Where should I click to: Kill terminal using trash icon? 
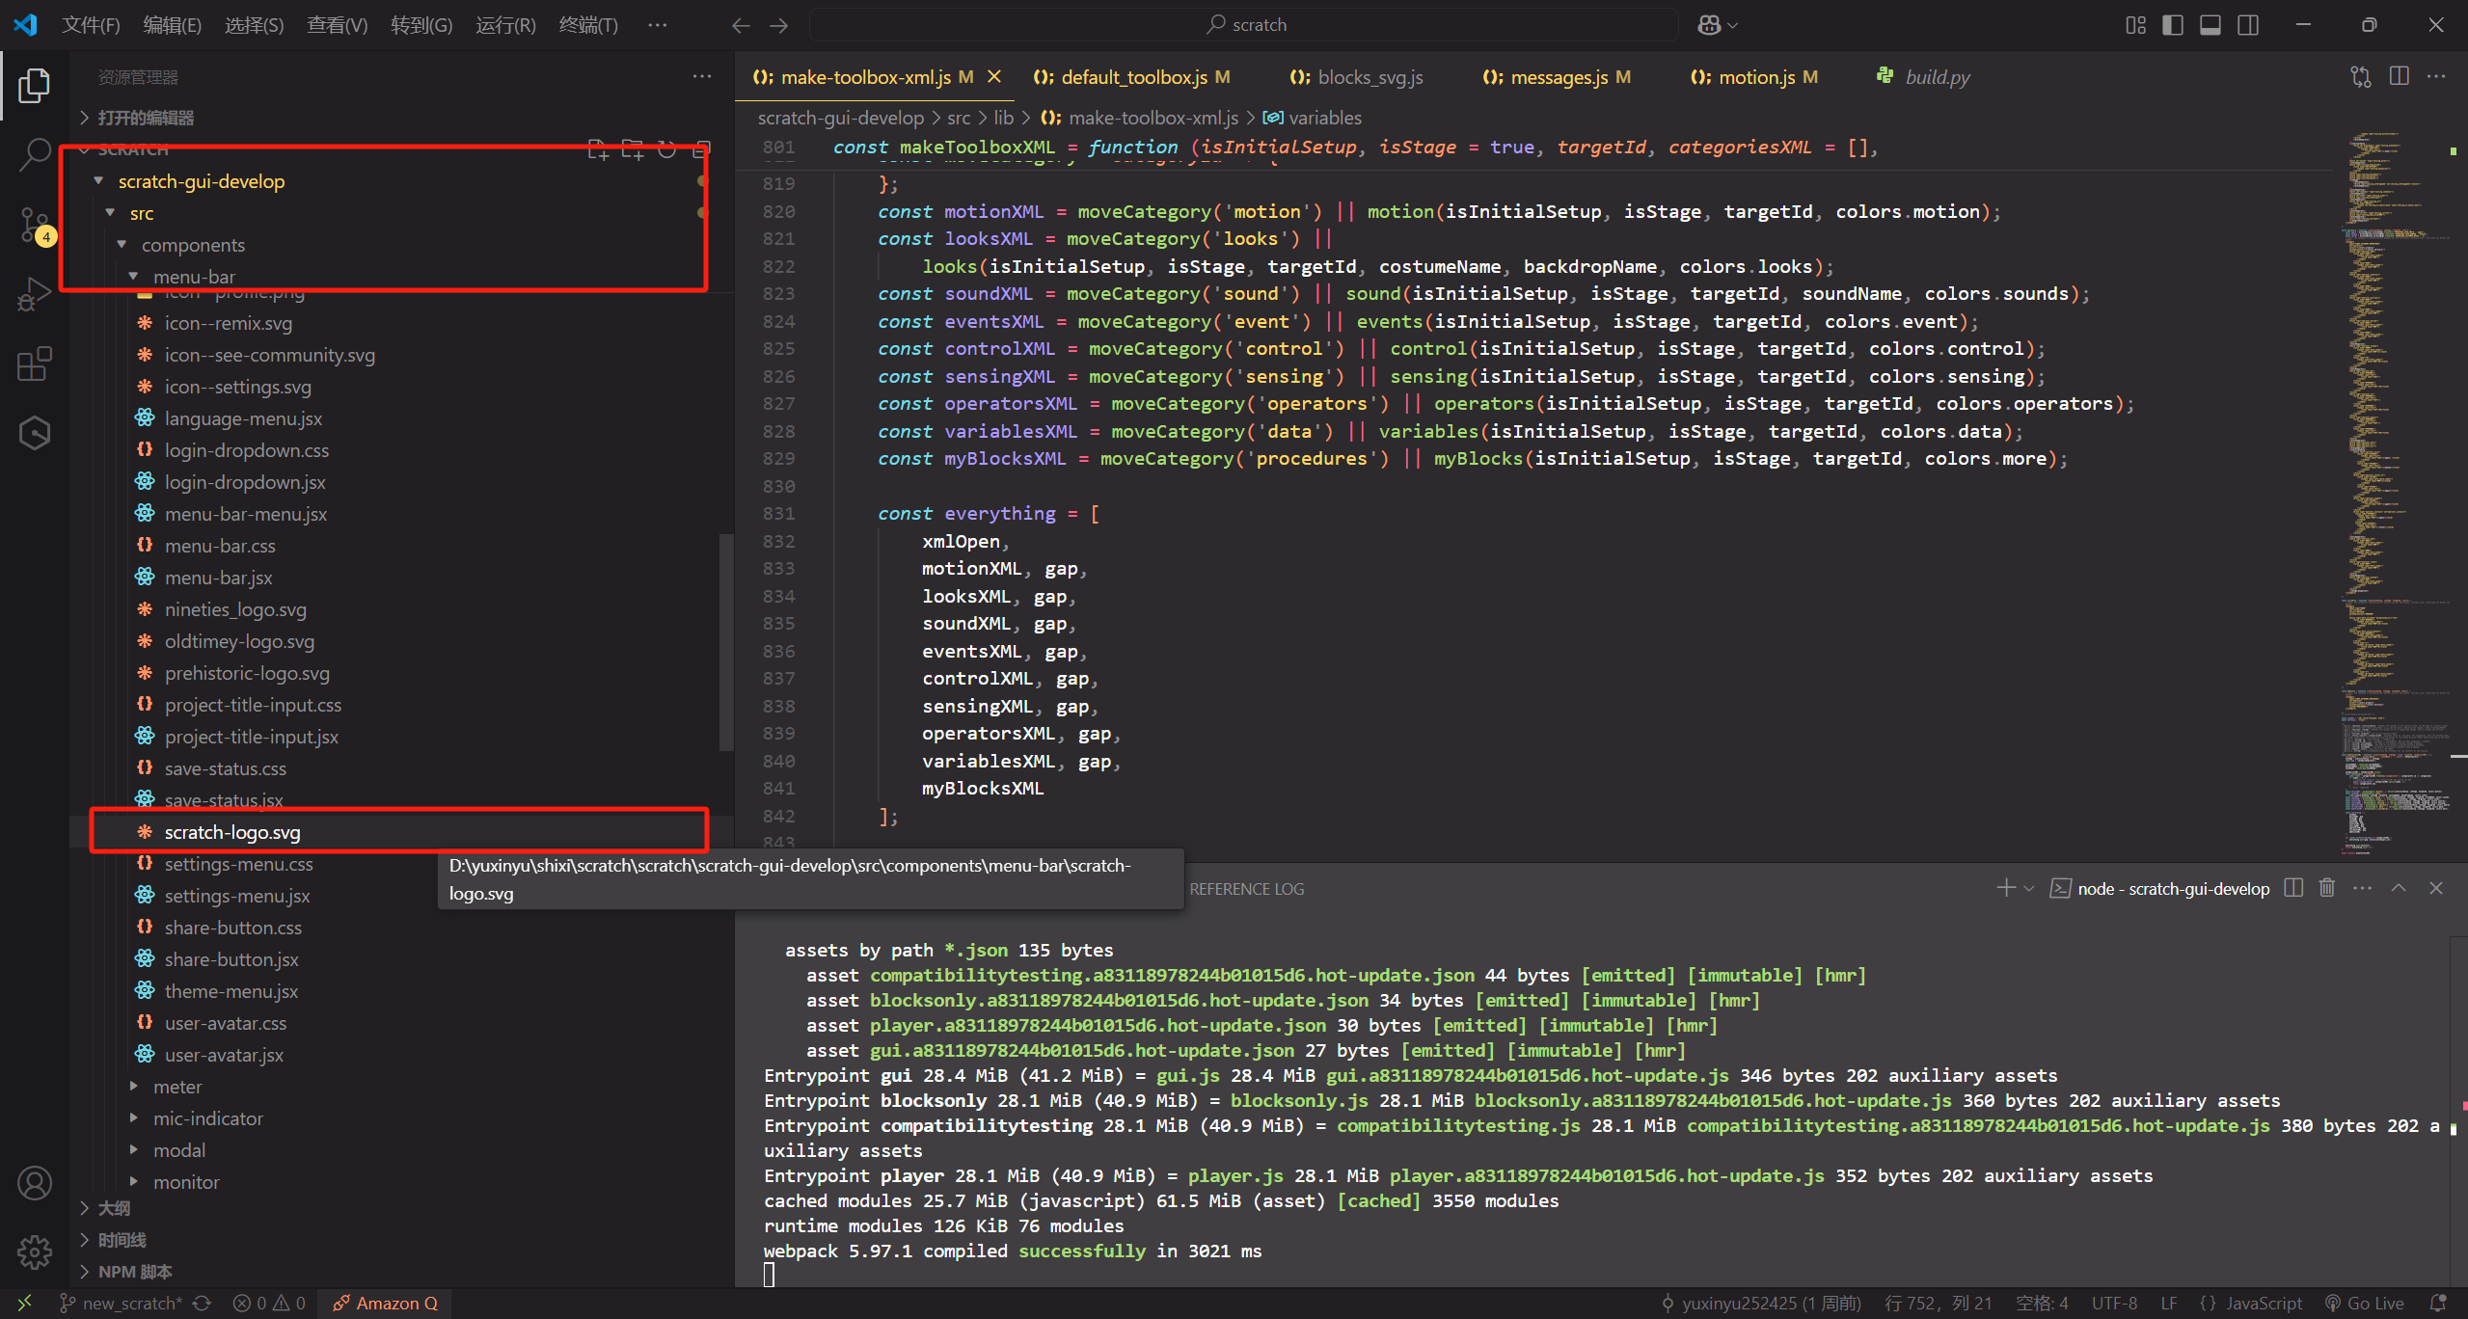(2326, 888)
